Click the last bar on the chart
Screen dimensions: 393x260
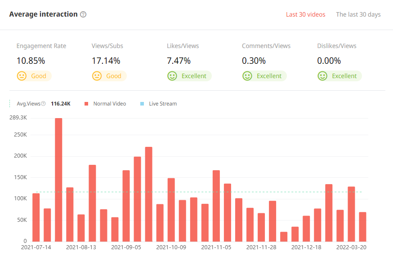tap(362, 227)
